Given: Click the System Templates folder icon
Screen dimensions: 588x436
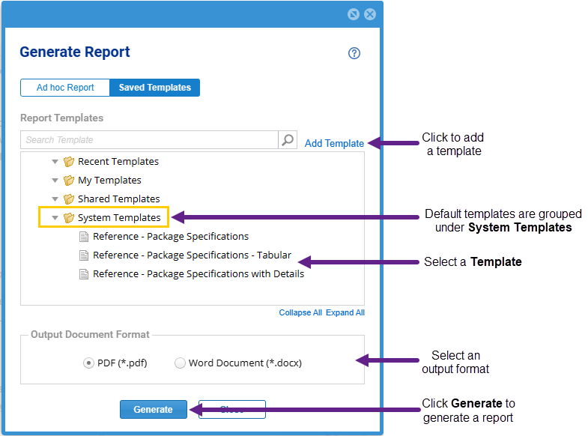Looking at the screenshot, I should point(69,218).
